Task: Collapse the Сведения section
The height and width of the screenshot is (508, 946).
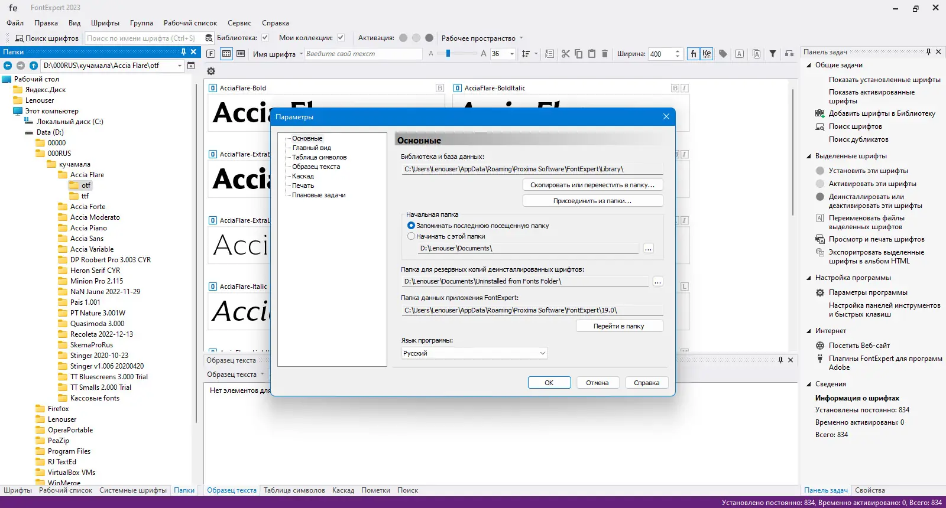Action: click(809, 384)
